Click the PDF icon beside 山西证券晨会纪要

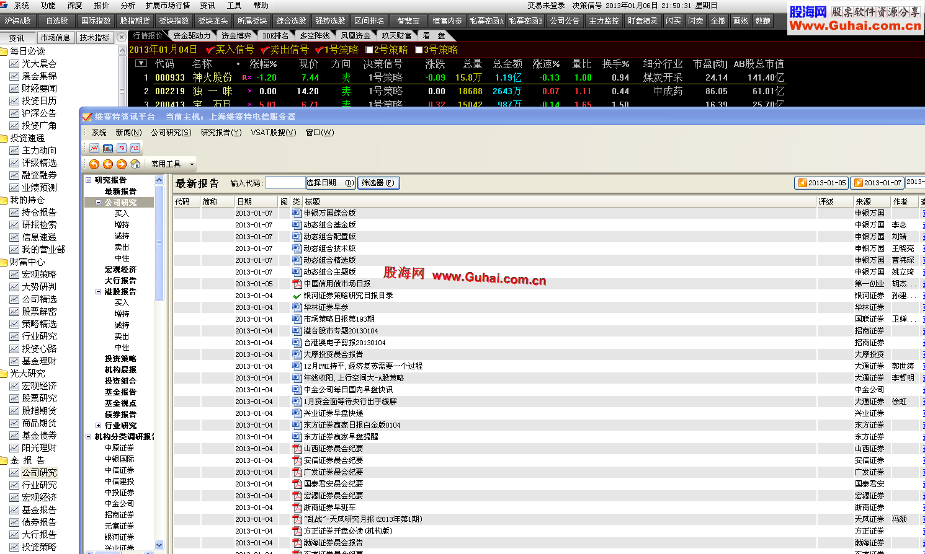click(297, 449)
